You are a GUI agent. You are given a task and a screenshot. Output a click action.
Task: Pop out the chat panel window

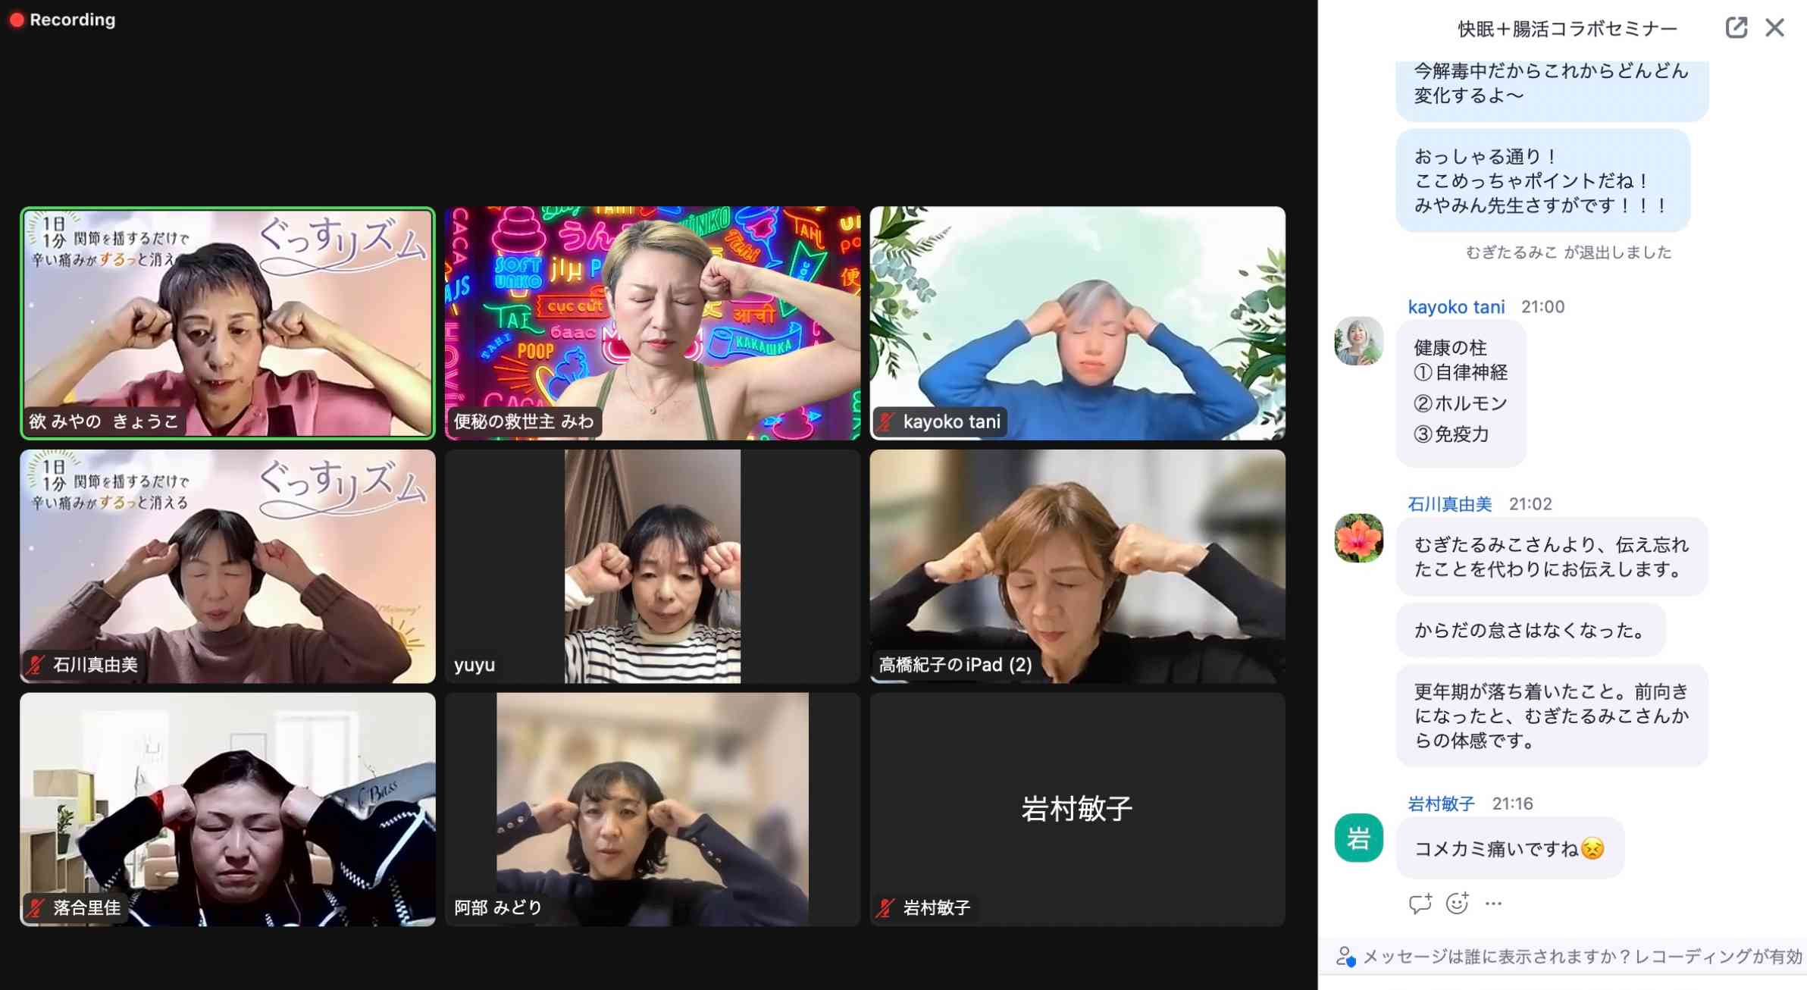[x=1736, y=28]
